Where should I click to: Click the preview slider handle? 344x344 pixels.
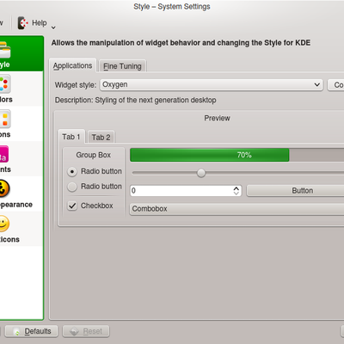(x=201, y=173)
